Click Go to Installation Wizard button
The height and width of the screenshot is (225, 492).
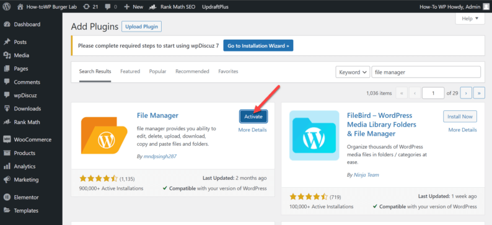coord(258,45)
